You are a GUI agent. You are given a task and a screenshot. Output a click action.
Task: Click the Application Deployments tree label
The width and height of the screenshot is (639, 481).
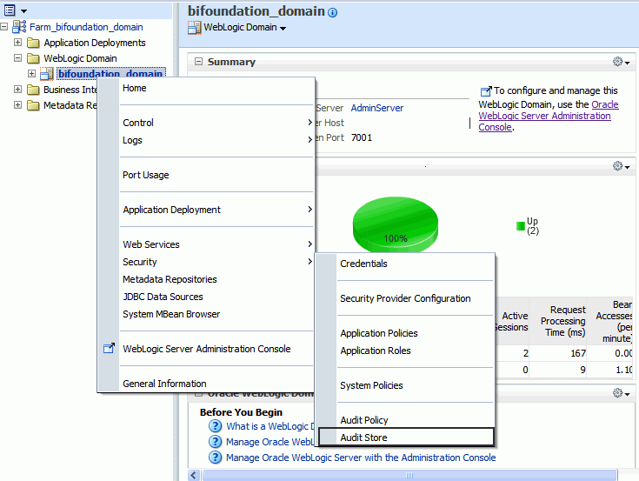tap(95, 43)
